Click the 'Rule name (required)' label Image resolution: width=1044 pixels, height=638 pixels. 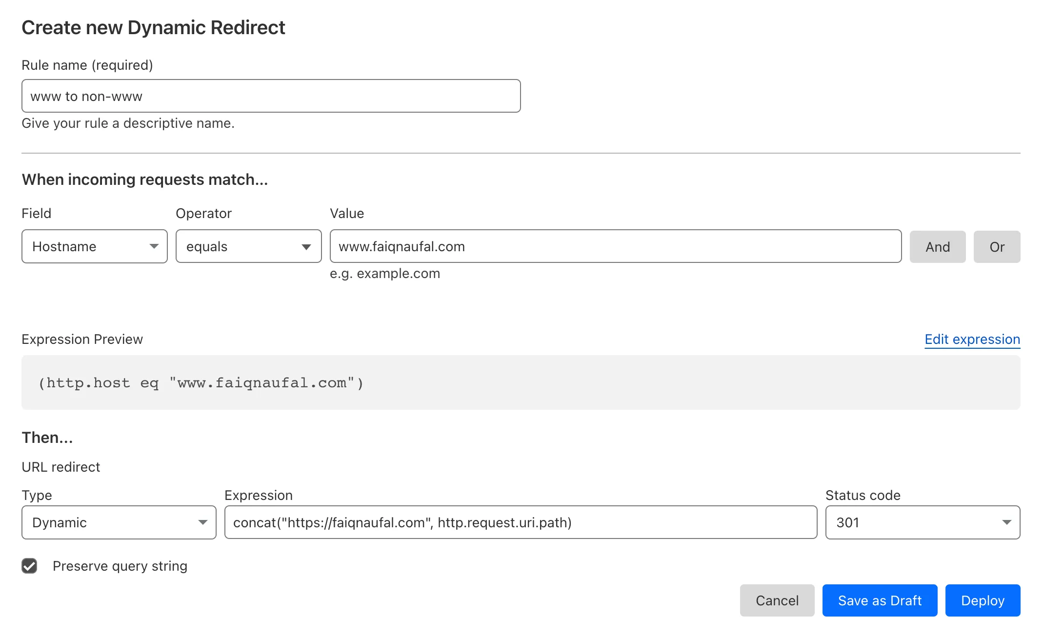pos(87,65)
